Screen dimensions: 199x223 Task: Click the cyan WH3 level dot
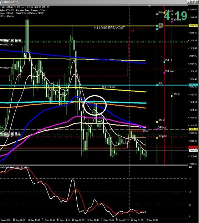point(164,62)
